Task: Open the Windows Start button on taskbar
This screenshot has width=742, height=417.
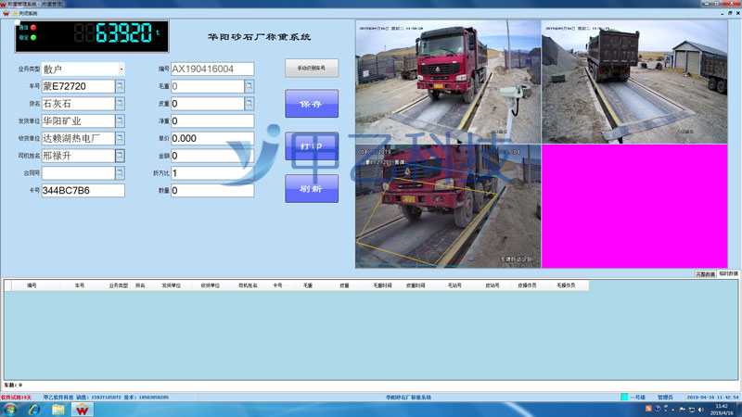Action: point(11,409)
